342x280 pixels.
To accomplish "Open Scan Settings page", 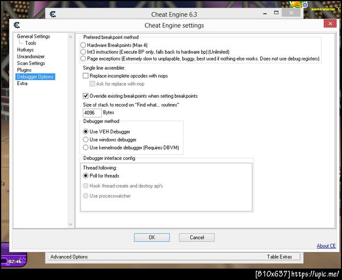I will pos(31,63).
